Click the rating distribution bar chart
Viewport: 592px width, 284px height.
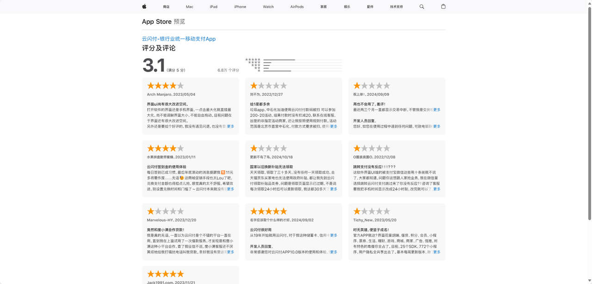pyautogui.click(x=294, y=65)
